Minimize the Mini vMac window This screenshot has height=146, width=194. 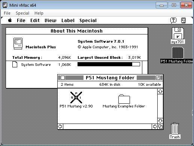(x=161, y=5)
